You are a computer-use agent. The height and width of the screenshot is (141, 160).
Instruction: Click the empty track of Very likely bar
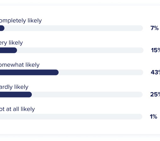click(80, 50)
